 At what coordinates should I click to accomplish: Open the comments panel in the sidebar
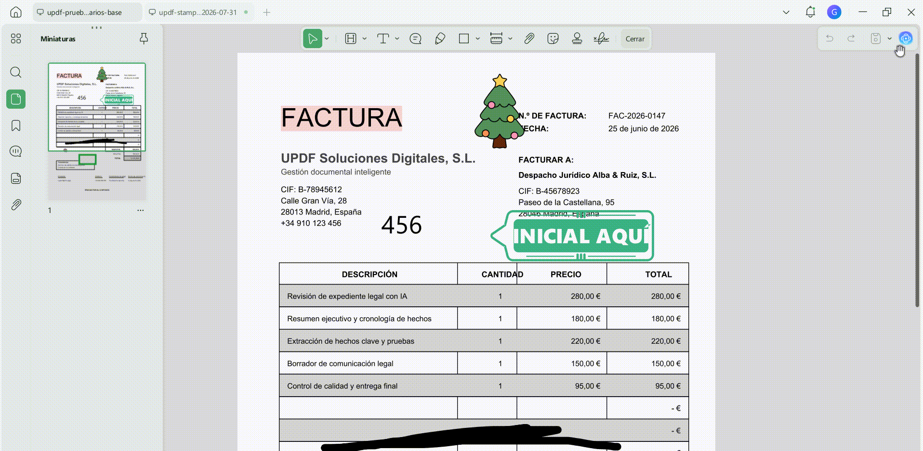tap(16, 151)
